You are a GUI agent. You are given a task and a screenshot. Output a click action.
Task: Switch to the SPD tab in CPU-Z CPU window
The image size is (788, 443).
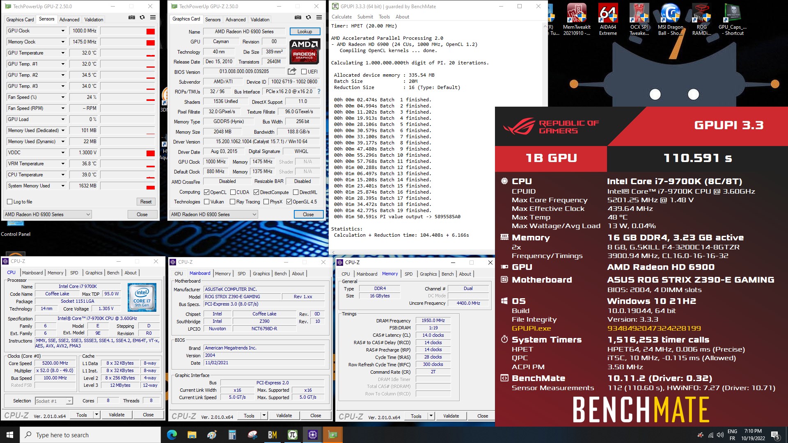(x=74, y=273)
